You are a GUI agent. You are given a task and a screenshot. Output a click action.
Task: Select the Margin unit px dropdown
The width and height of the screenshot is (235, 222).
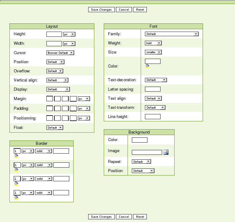(84, 99)
